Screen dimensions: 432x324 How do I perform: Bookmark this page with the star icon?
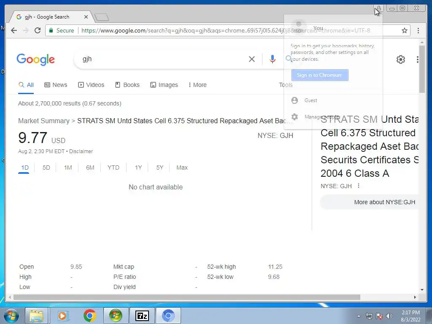point(404,30)
